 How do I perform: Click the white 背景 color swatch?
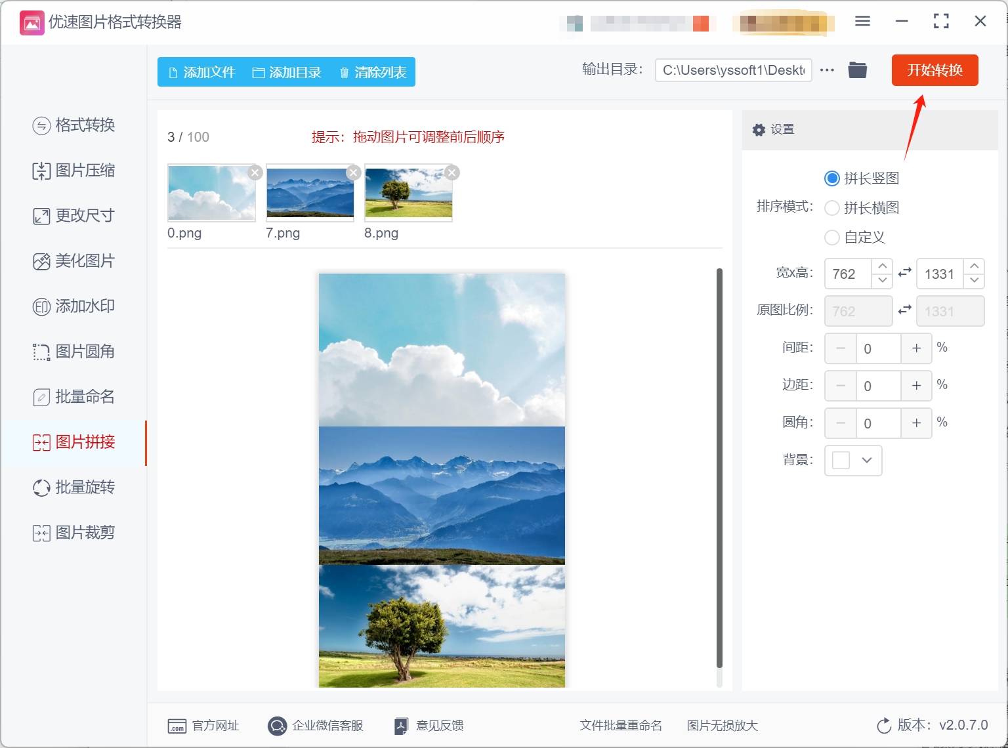click(841, 460)
